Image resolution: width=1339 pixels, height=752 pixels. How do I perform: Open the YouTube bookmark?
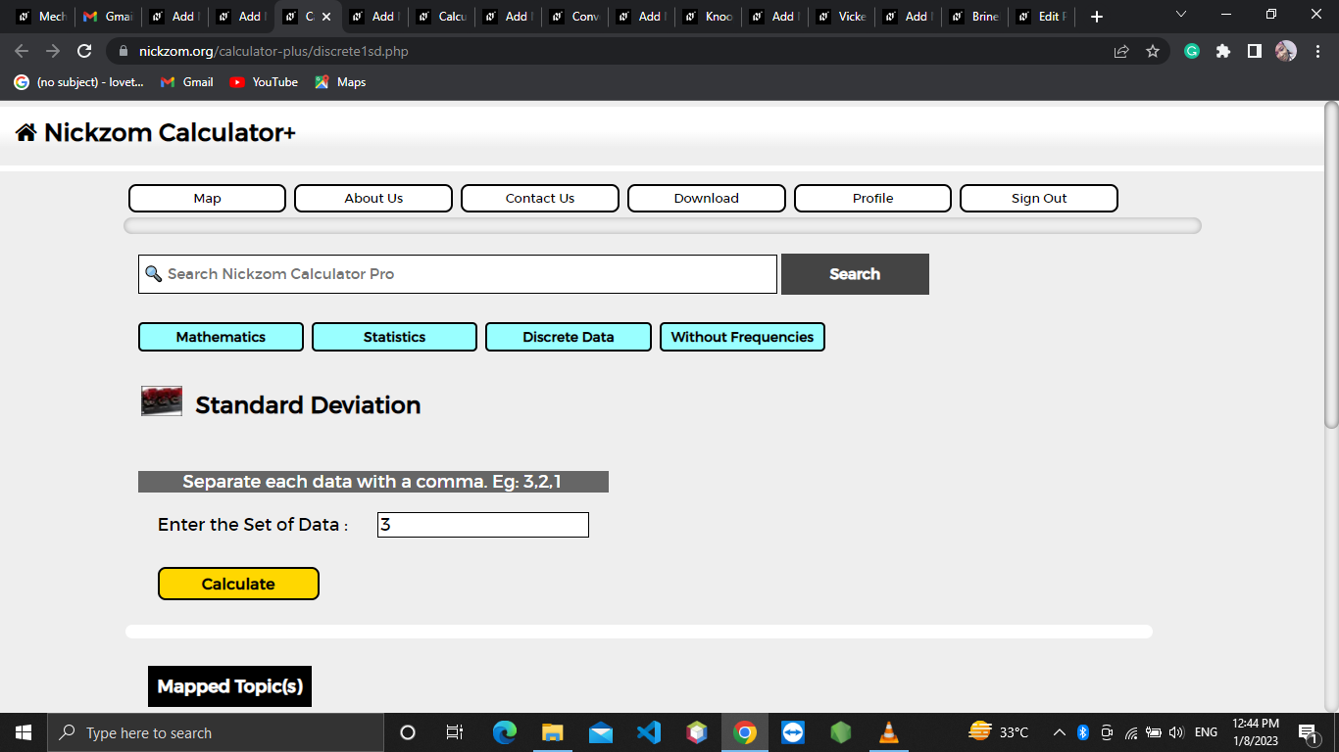coord(264,82)
